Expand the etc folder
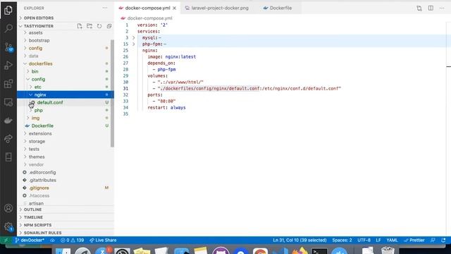Image resolution: width=451 pixels, height=254 pixels. tap(66, 87)
